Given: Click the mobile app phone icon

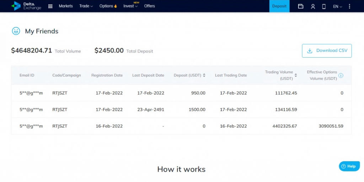Looking at the screenshot, I should pyautogui.click(x=324, y=6).
